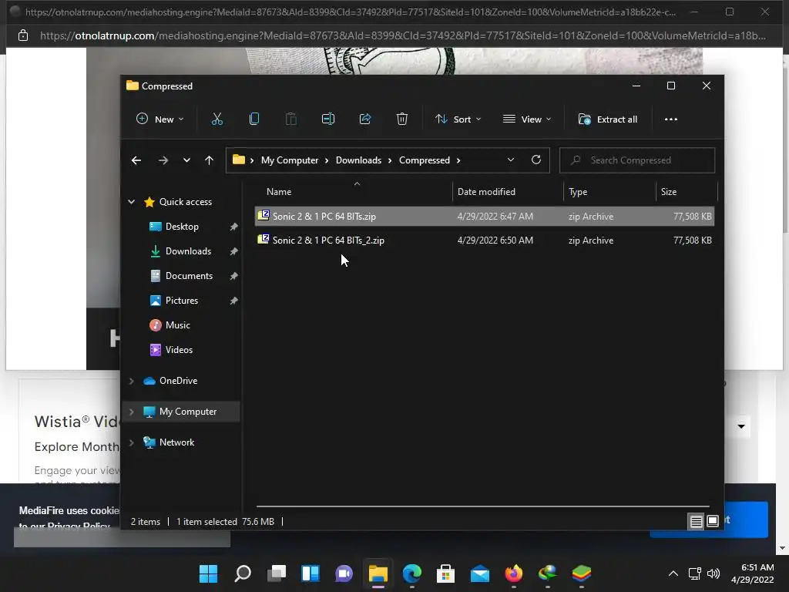Click the Cut scissors icon
The width and height of the screenshot is (789, 592).
pyautogui.click(x=217, y=119)
